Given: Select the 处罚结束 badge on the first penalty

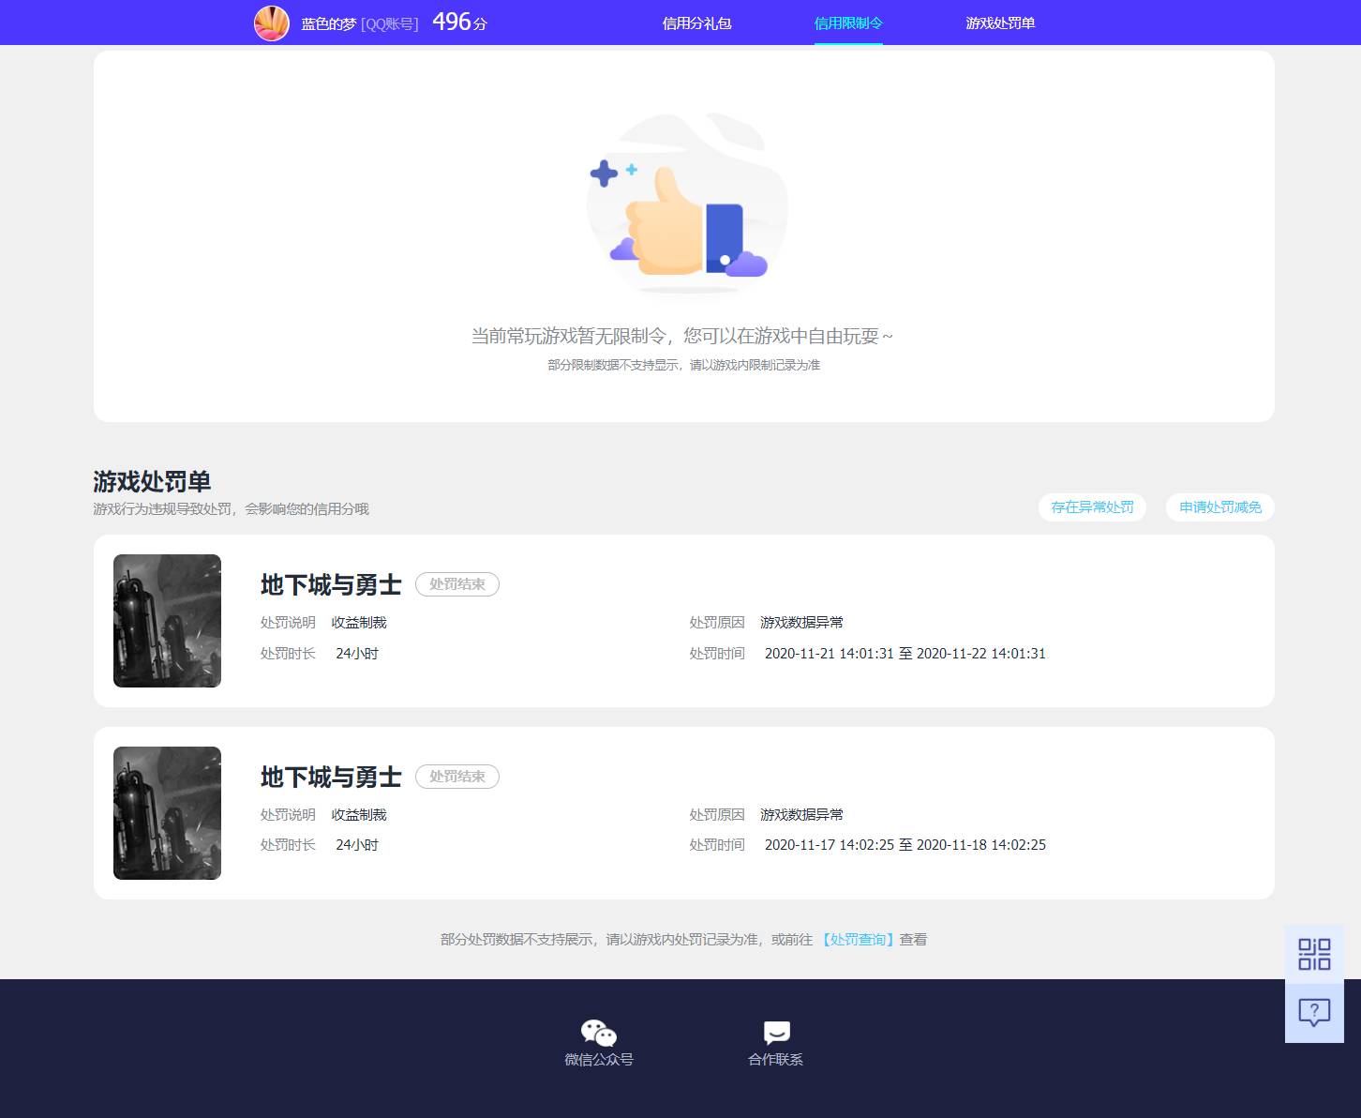Looking at the screenshot, I should click(x=456, y=583).
